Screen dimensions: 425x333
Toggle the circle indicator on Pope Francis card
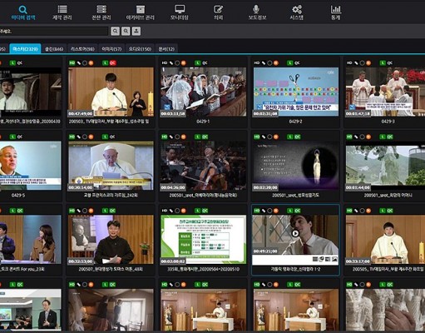click(x=85, y=137)
